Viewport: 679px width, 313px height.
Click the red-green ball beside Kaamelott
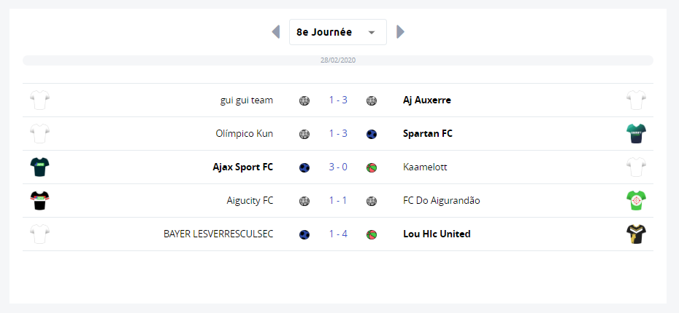point(371,167)
